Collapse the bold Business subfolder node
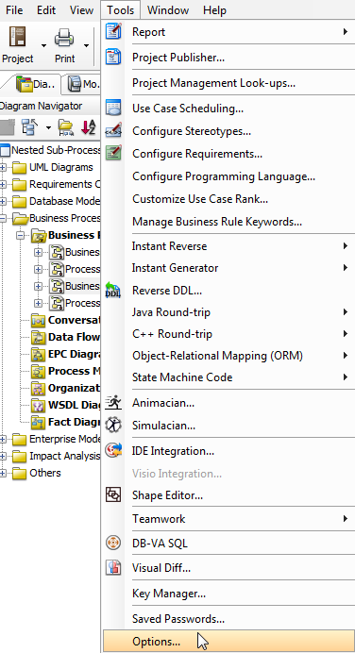Screen dimensions: 355x653 pyautogui.click(x=20, y=235)
